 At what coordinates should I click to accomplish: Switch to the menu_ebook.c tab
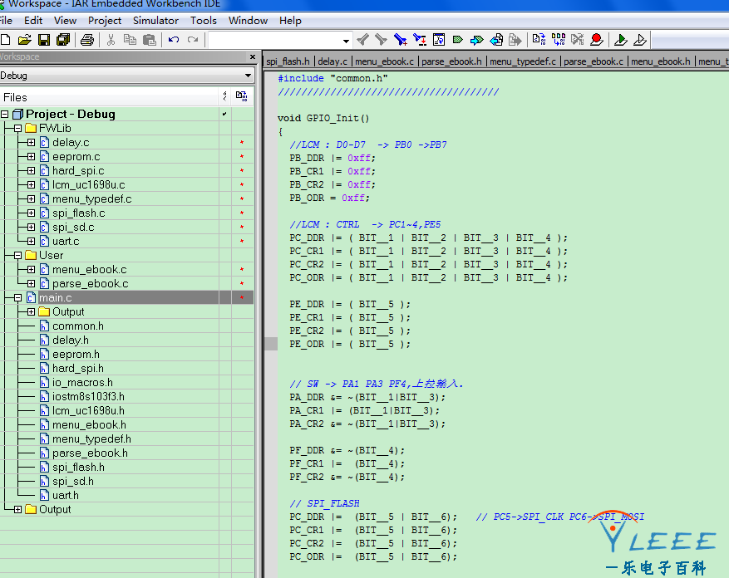click(387, 61)
